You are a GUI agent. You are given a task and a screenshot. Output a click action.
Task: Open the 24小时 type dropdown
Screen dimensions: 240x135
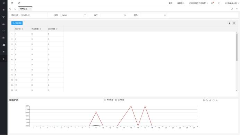(74, 15)
